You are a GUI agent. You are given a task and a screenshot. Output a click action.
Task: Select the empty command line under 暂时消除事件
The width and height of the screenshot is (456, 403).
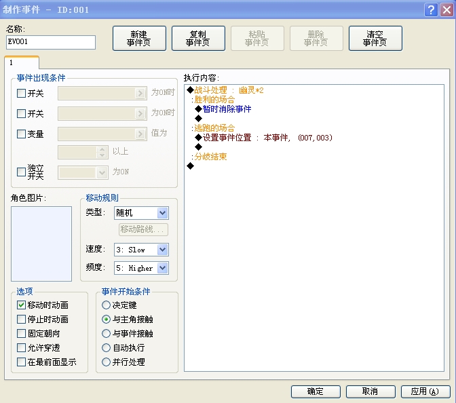pyautogui.click(x=199, y=119)
